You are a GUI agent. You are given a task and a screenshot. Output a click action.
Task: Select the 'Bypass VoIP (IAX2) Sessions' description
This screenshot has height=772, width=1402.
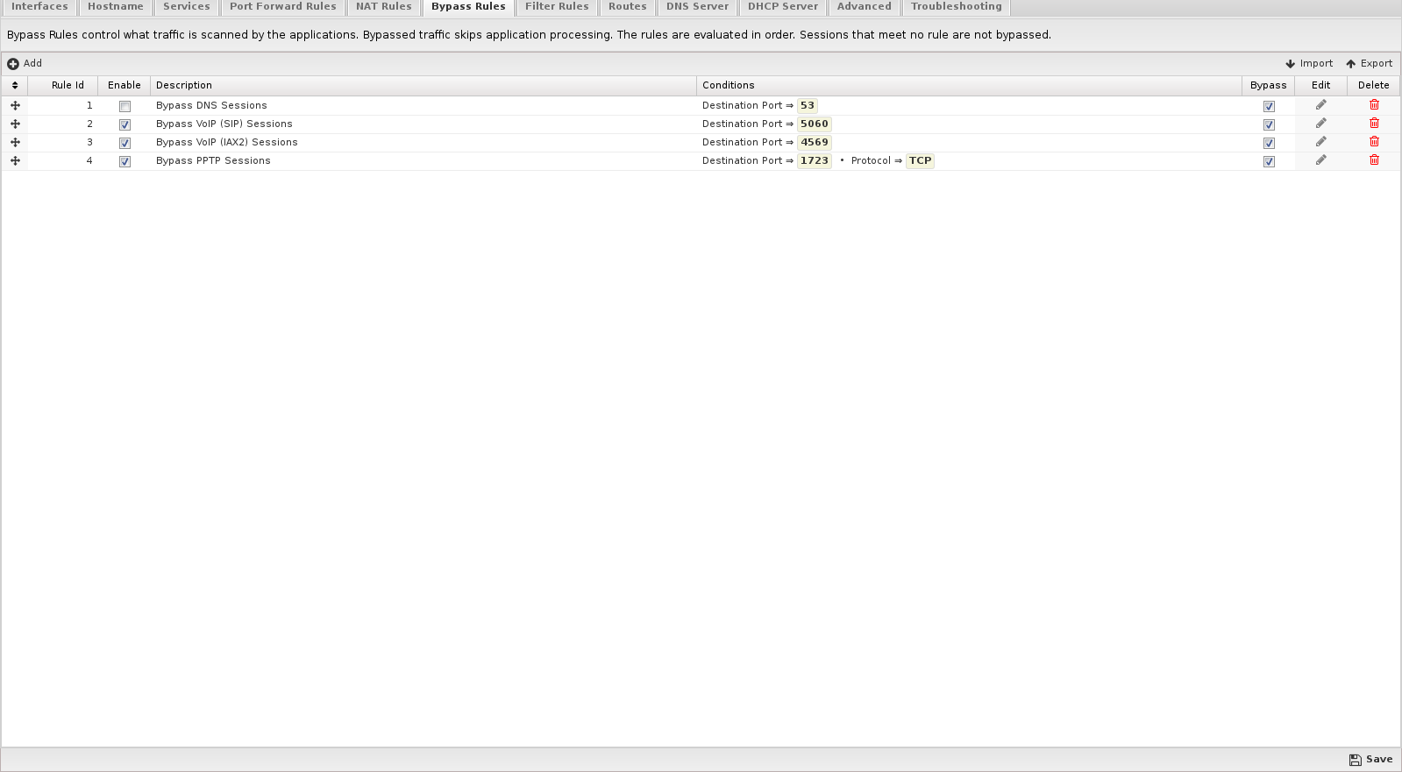[227, 142]
